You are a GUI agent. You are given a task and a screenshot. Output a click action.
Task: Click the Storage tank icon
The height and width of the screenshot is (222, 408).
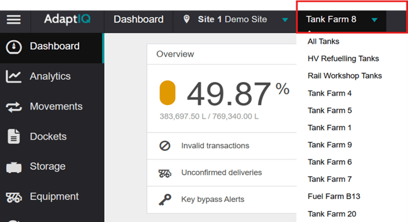pos(14,167)
